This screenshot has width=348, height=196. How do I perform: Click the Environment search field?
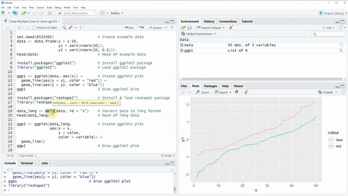click(x=328, y=34)
